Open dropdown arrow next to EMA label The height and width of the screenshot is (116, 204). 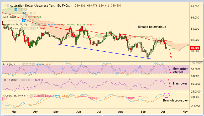21,28
